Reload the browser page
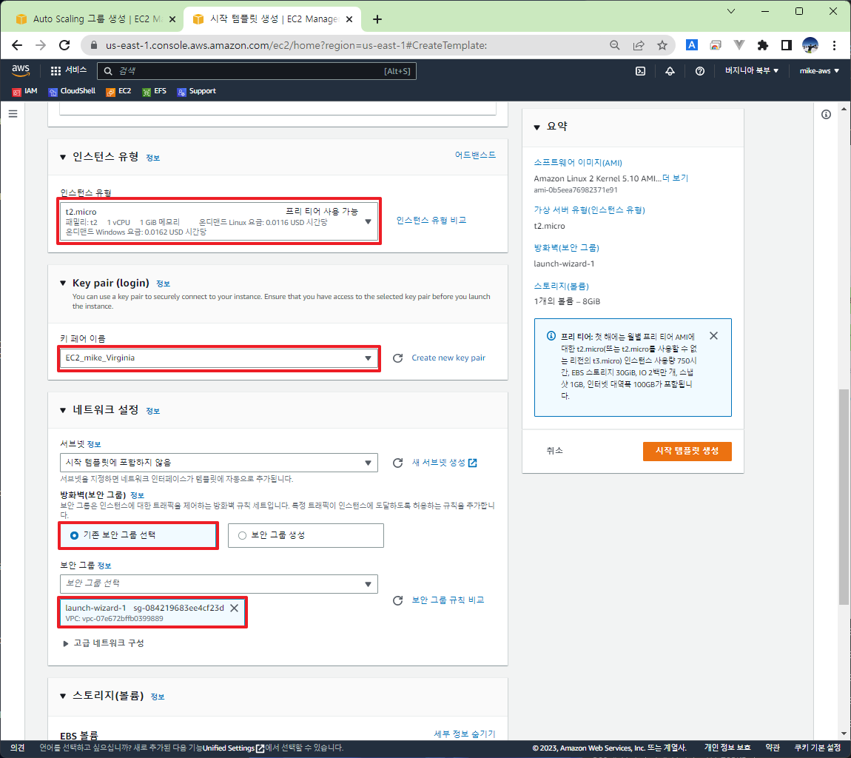 (x=64, y=45)
